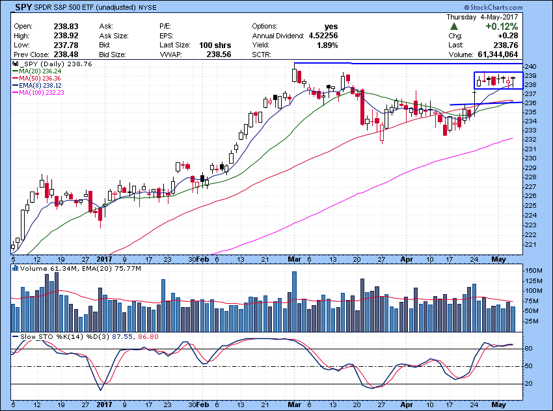Click the 150M volume axis label
553x411 pixels.
(x=534, y=271)
